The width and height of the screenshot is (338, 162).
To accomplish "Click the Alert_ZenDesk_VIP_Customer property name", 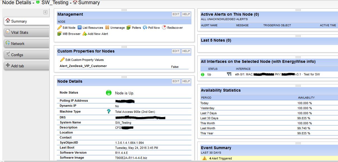I will coord(83,66).
